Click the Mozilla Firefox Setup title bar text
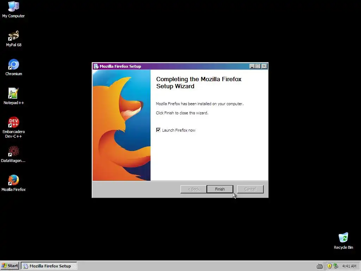This screenshot has width=361, height=271. (120, 66)
